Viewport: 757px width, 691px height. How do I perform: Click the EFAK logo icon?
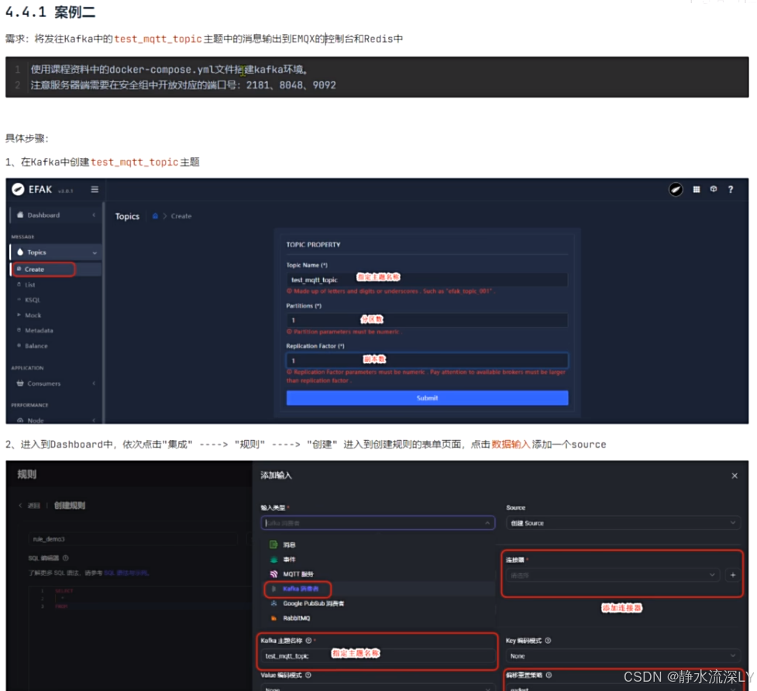point(19,189)
